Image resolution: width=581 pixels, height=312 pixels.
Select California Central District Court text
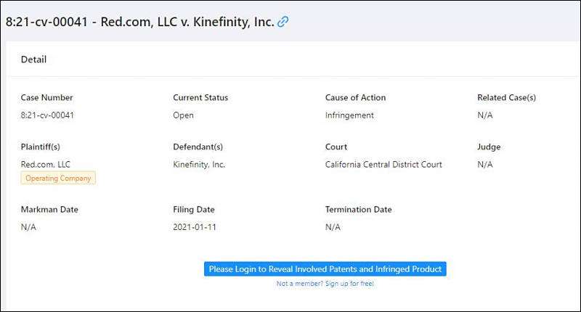(x=383, y=164)
